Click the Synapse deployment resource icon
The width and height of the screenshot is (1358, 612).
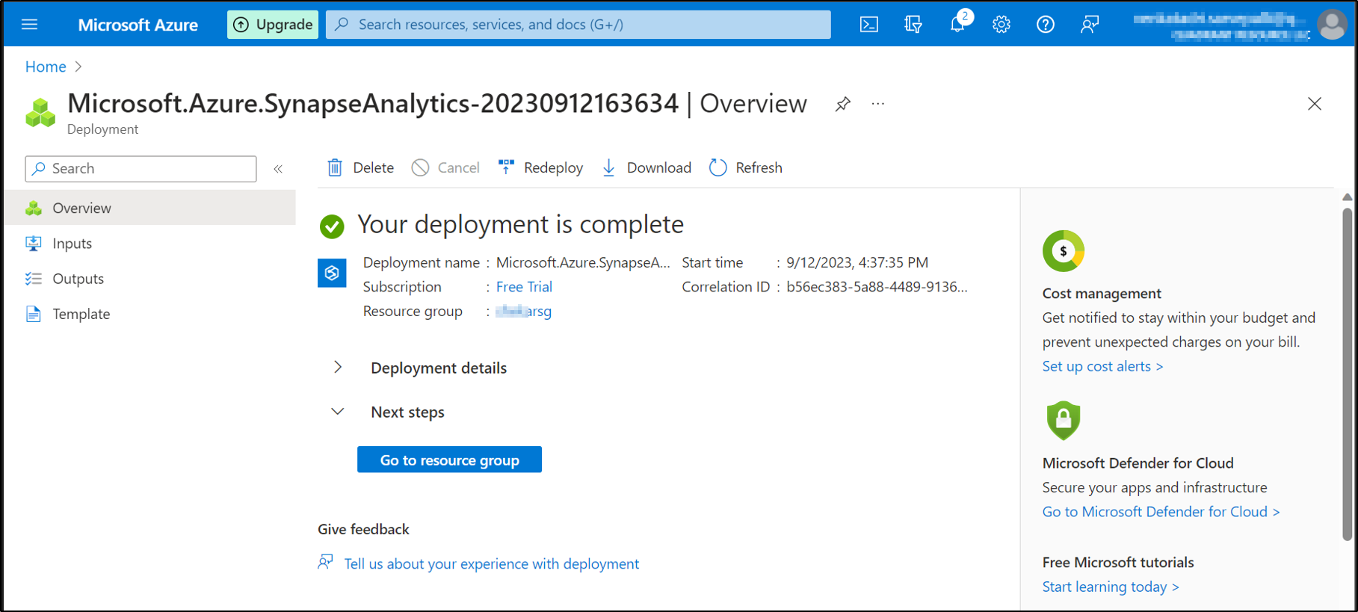pos(332,273)
